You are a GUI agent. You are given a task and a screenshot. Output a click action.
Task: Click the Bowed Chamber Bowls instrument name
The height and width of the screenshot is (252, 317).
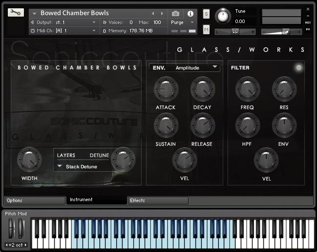pos(75,13)
